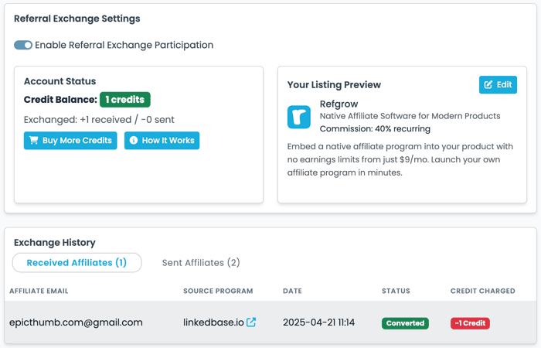Toggle Enable Referral Exchange Participation switch

click(23, 45)
